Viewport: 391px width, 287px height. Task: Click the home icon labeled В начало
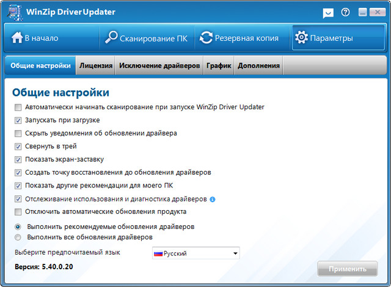pyautogui.click(x=16, y=38)
